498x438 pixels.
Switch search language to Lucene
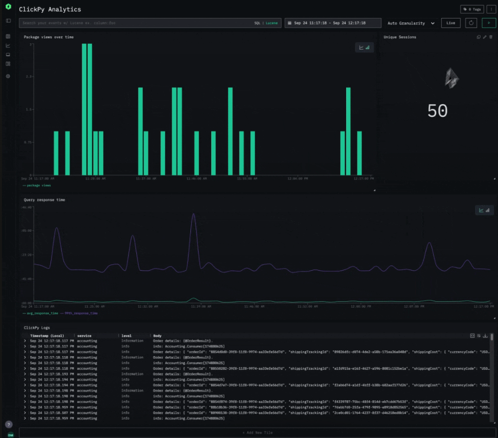tap(272, 23)
